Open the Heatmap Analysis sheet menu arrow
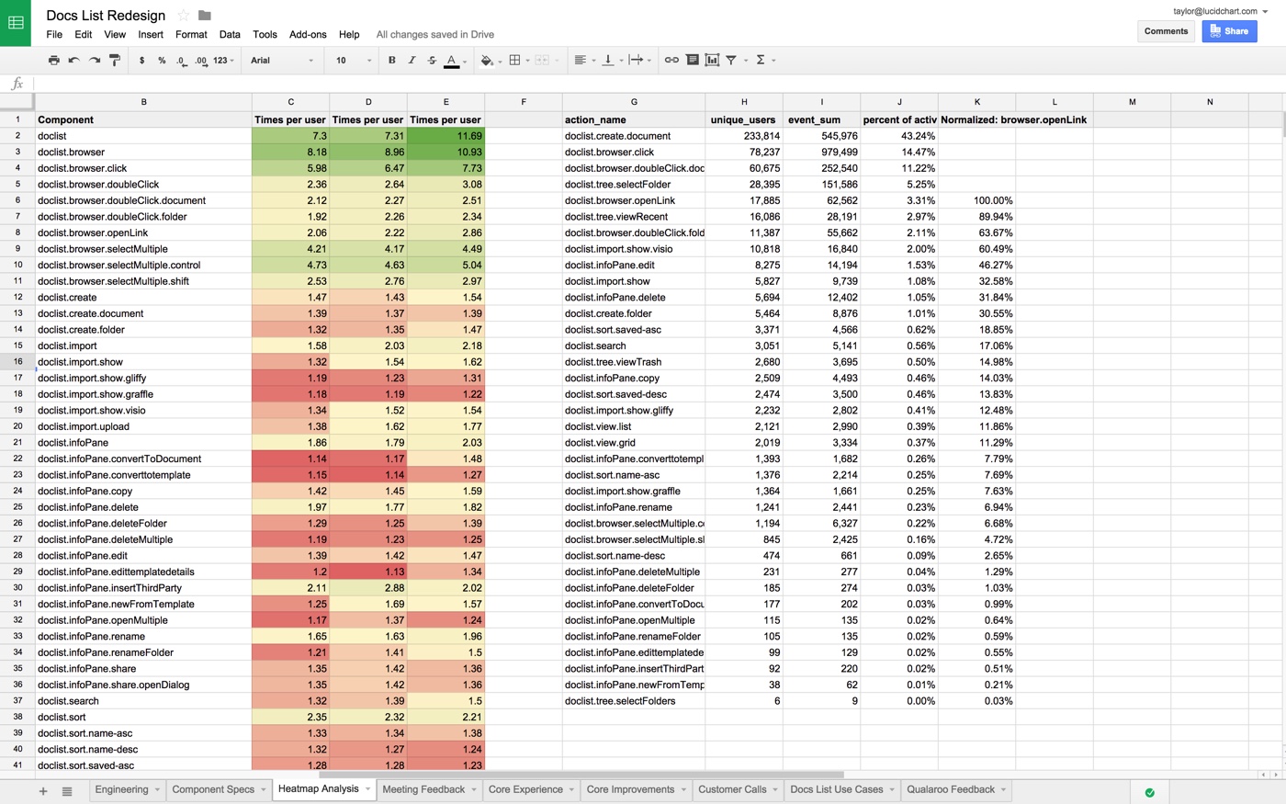Viewport: 1286px width, 804px height. click(x=367, y=788)
